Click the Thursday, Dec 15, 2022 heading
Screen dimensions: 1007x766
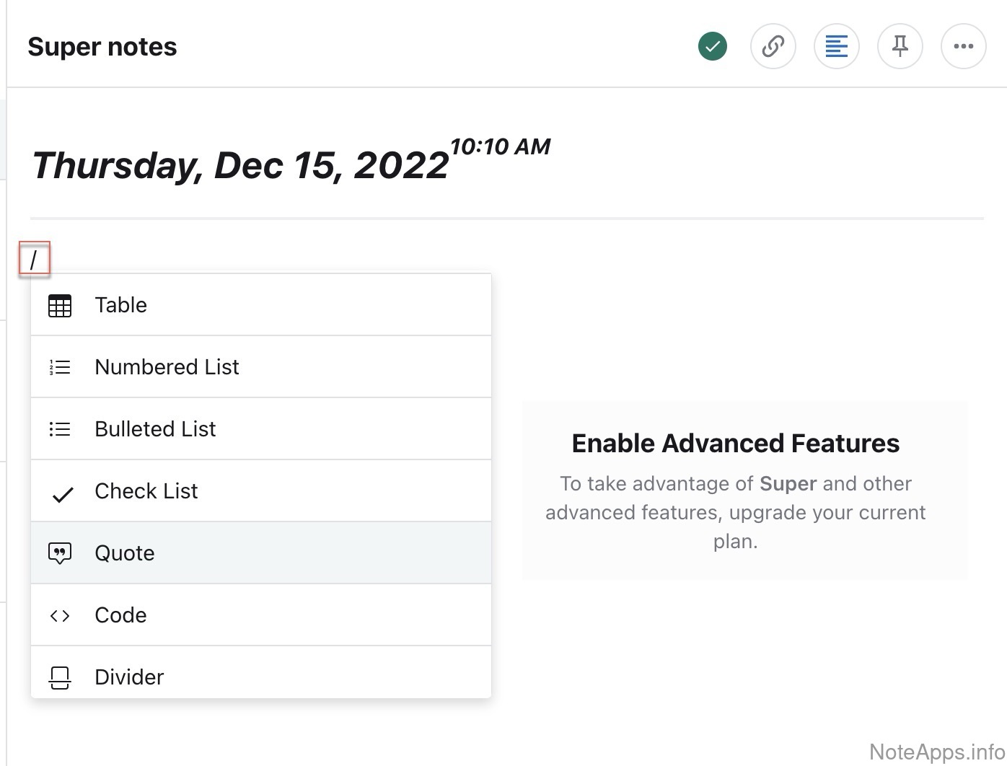tap(240, 165)
